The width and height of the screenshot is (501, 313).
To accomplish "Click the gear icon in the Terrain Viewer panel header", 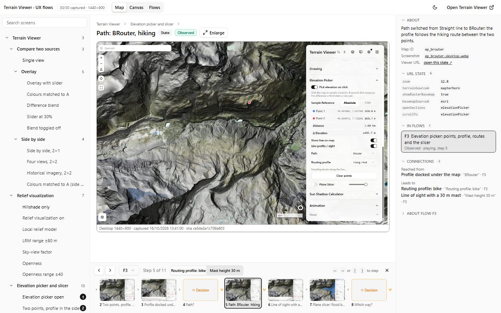I will tap(369, 52).
